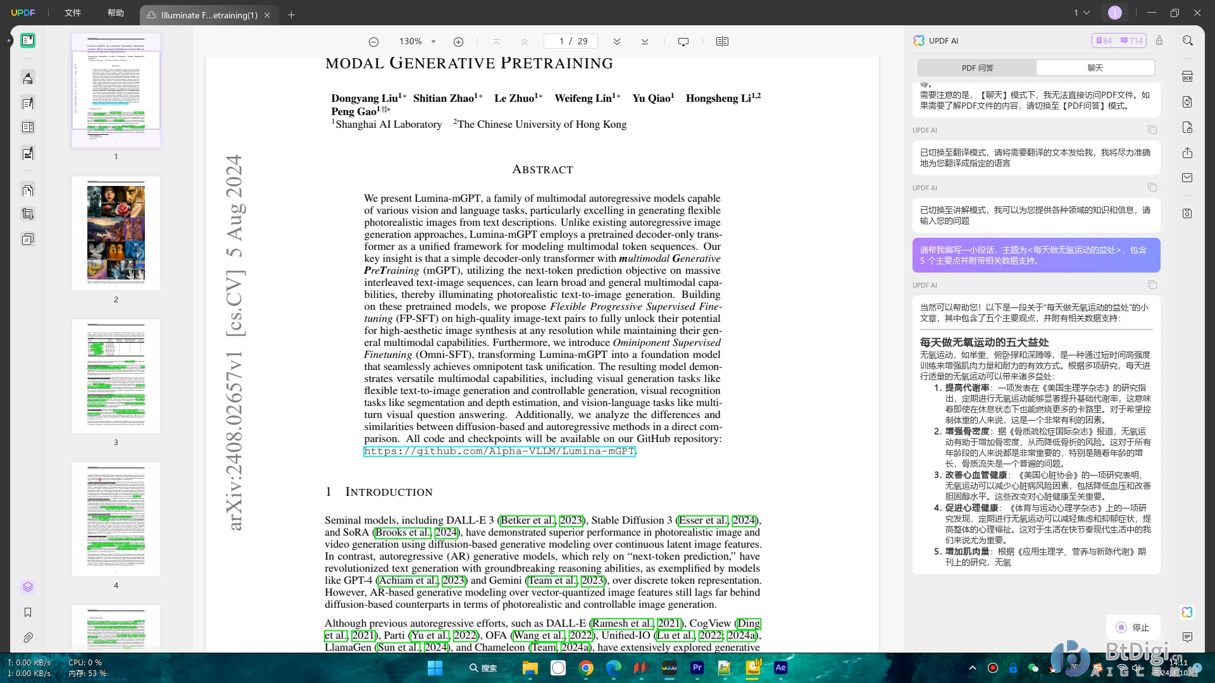Select page 3 thumbnail
The height and width of the screenshot is (683, 1215).
point(116,376)
